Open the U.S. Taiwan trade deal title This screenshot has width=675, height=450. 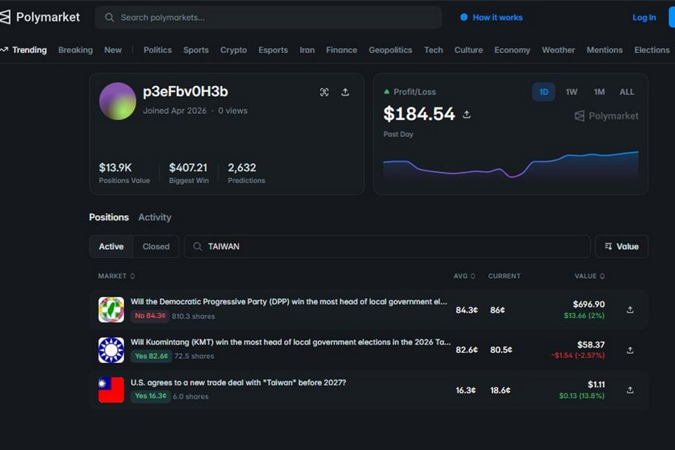(238, 383)
